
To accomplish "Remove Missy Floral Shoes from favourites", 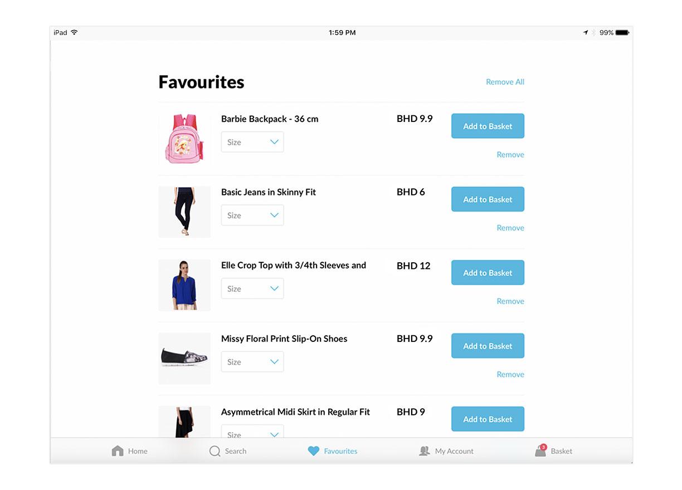I will point(510,374).
